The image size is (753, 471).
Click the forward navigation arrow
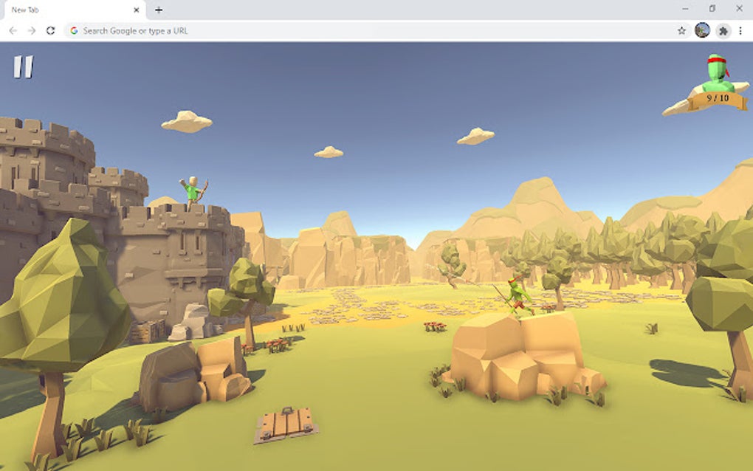click(x=30, y=31)
